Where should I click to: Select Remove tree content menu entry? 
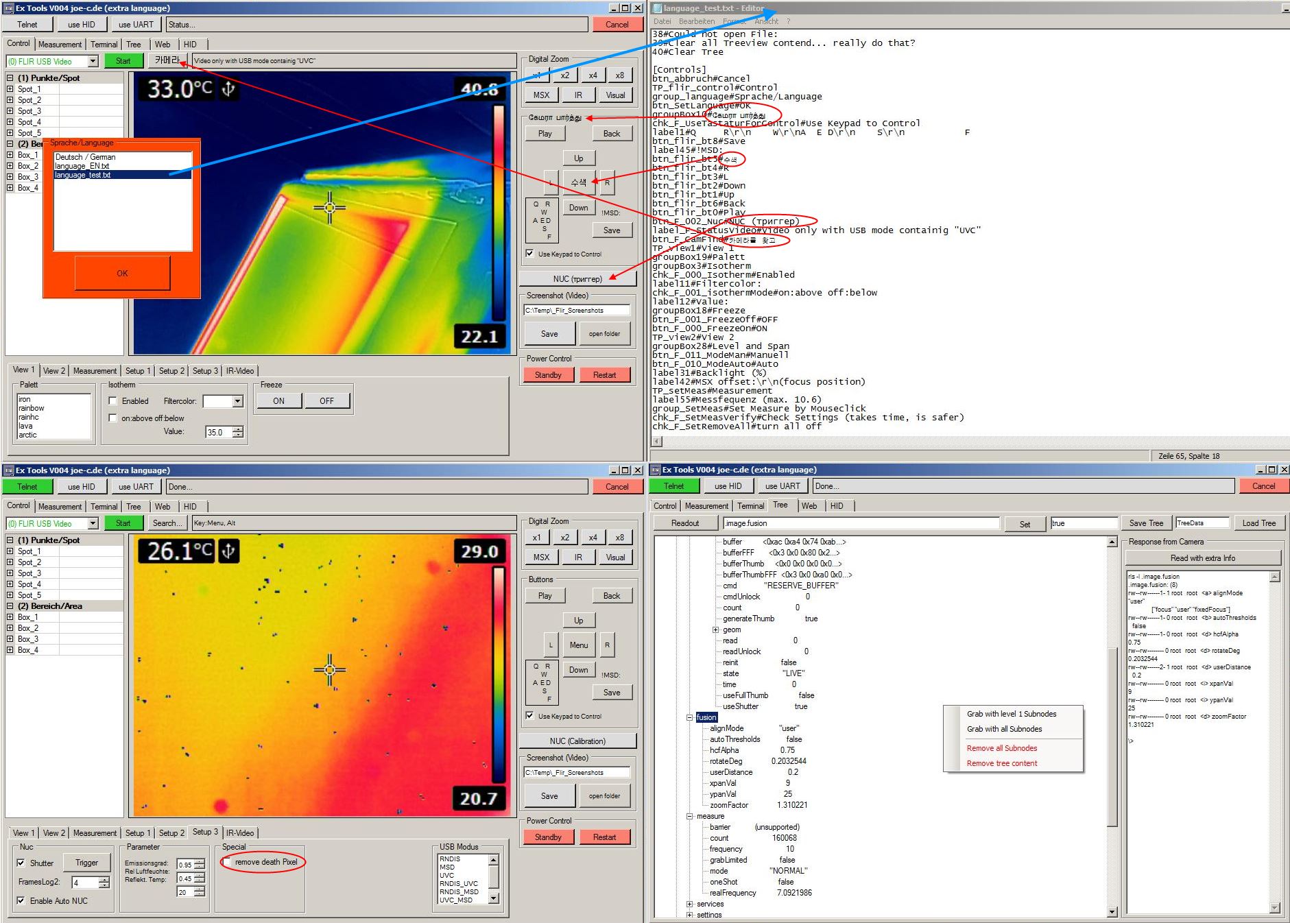click(x=1001, y=763)
